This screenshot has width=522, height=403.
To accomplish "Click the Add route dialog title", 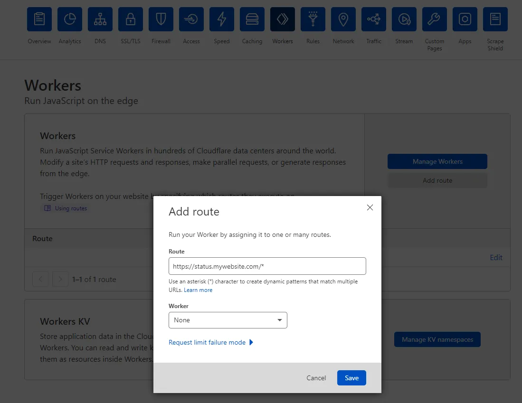I will click(194, 211).
